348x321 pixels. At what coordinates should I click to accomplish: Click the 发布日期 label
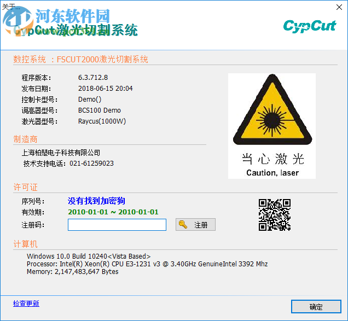(x=37, y=89)
